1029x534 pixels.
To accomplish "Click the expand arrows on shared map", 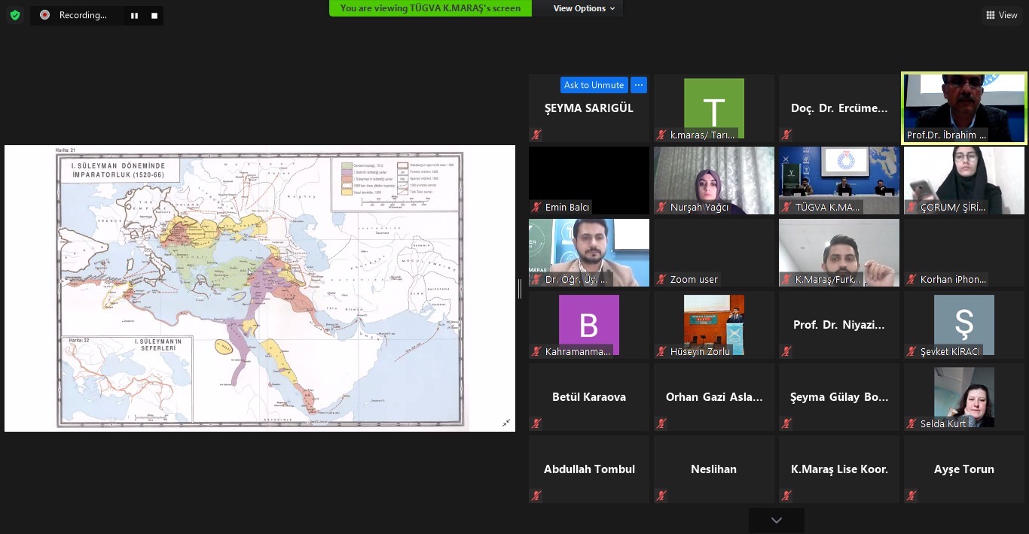I will 506,423.
